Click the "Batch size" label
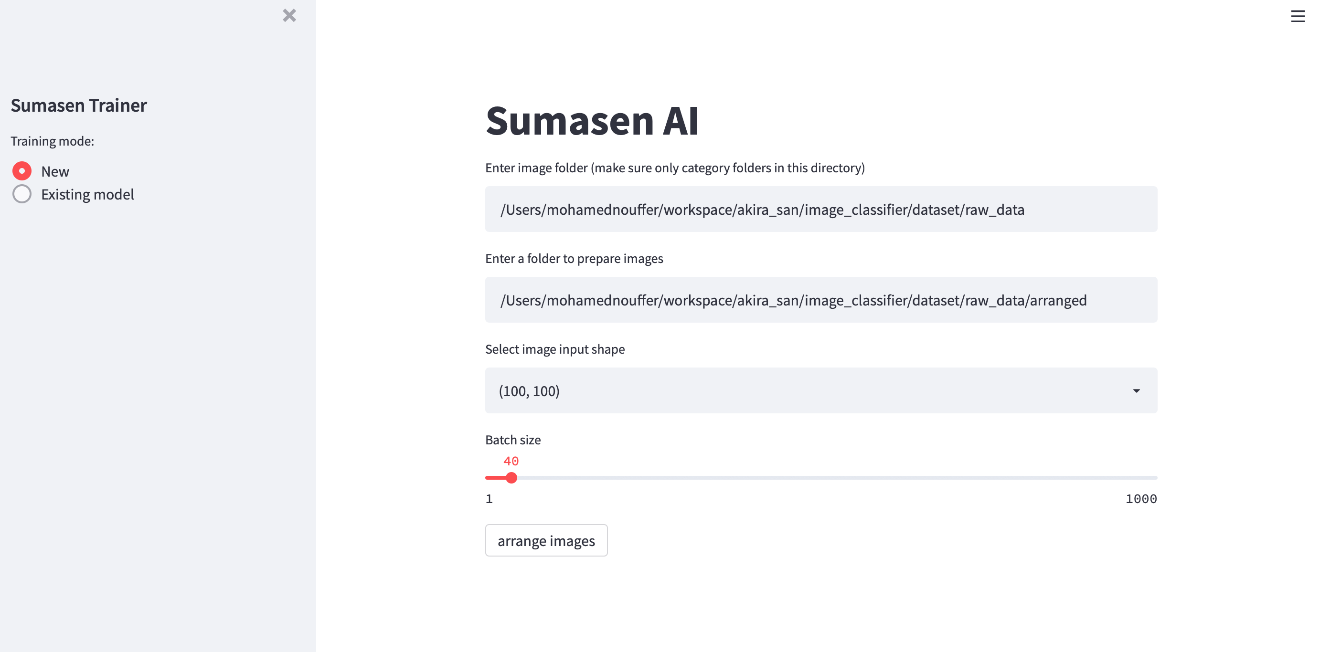This screenshot has height=652, width=1320. (513, 440)
